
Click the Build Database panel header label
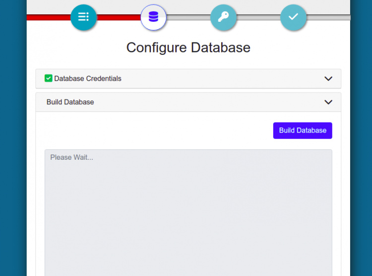70,102
